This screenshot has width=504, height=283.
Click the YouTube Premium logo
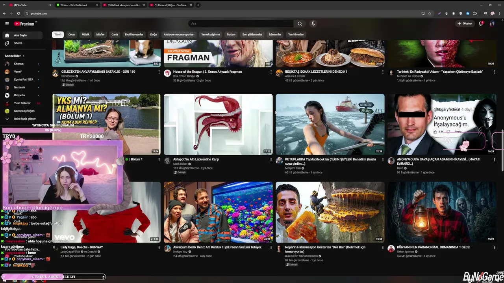point(24,24)
